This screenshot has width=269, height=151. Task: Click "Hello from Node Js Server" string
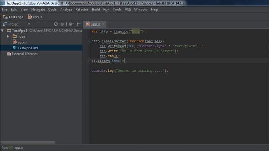pos(147,51)
